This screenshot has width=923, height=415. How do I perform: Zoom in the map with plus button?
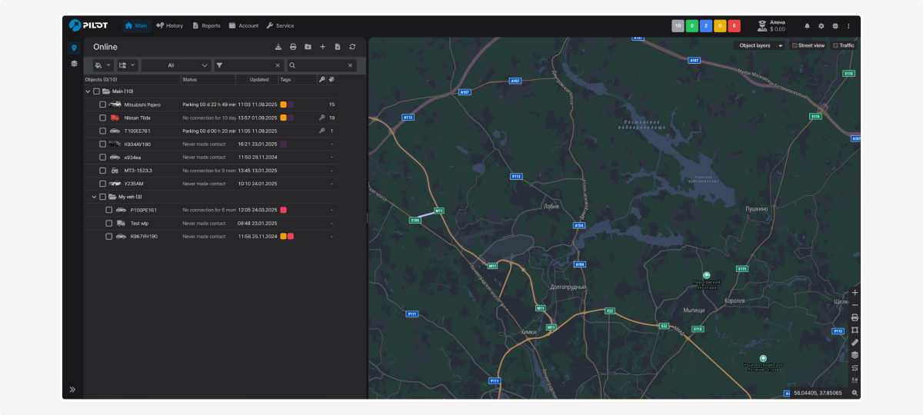point(855,293)
